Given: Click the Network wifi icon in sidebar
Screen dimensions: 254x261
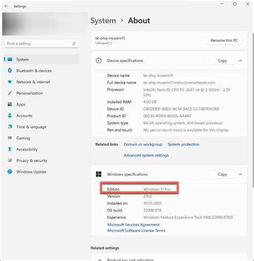Looking at the screenshot, I should pos(10,82).
